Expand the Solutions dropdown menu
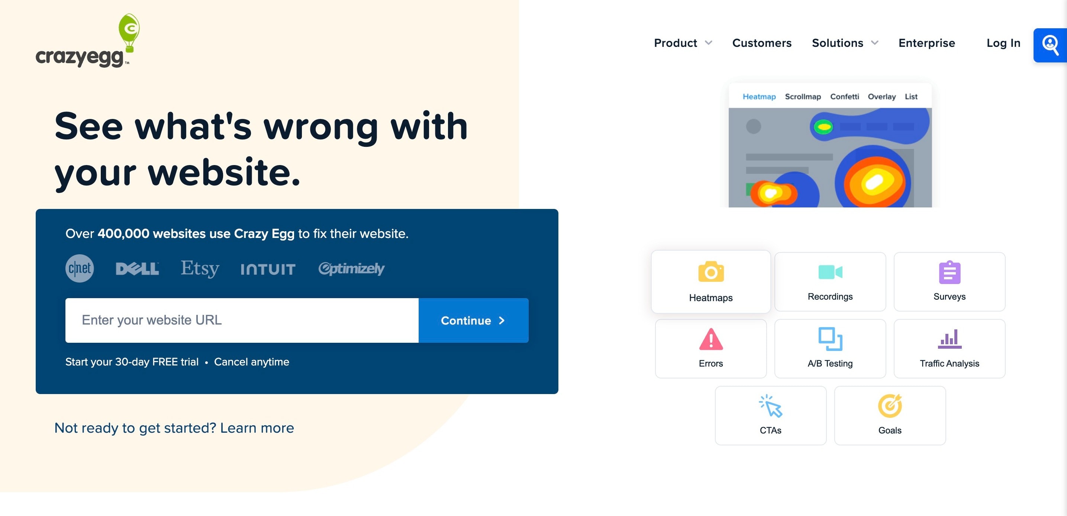 click(x=845, y=42)
